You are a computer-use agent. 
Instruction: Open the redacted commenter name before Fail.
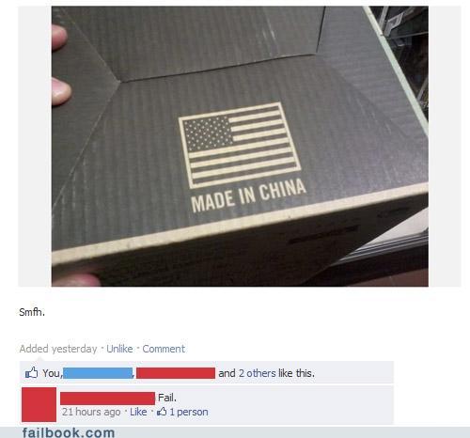click(x=108, y=399)
